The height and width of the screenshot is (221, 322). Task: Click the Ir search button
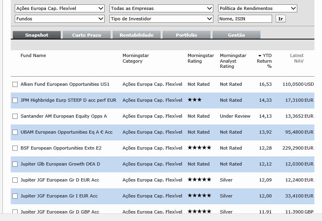point(280,19)
